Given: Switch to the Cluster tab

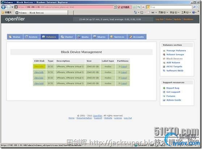Looking at the screenshot, I should coord(67,37).
